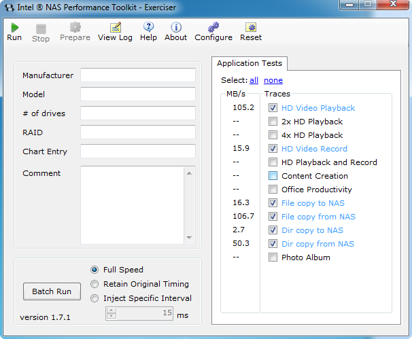Switch to the Application Tests tab

point(250,63)
